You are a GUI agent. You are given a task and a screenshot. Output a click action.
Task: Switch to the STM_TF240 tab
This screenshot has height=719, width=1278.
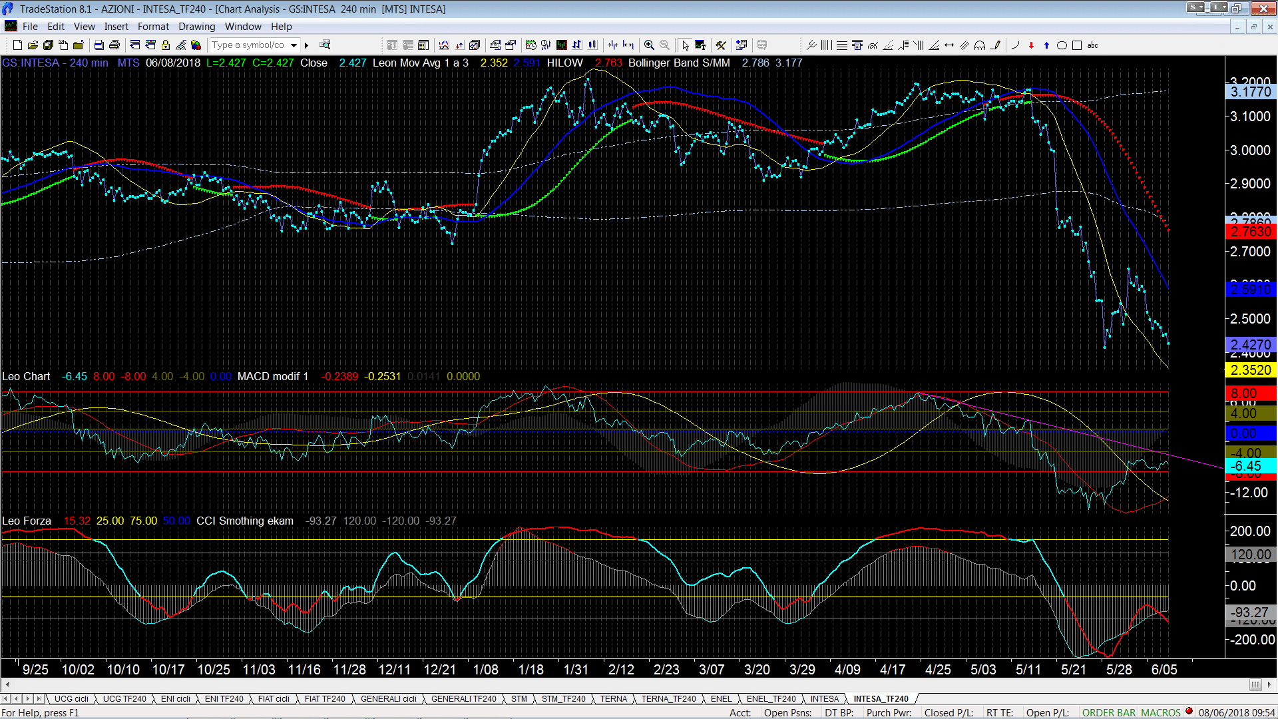pyautogui.click(x=563, y=699)
